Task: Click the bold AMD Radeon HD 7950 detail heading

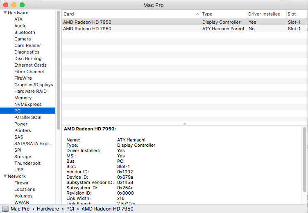Action: 90,129
